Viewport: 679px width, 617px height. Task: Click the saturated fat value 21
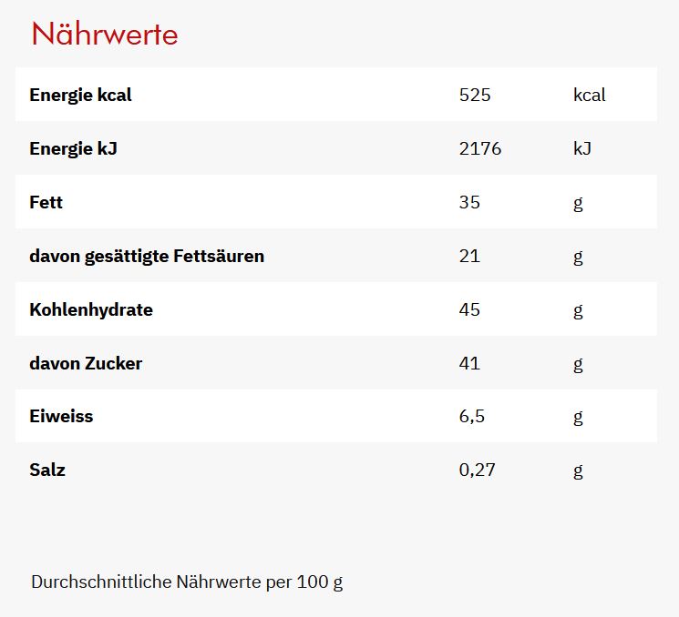click(469, 256)
